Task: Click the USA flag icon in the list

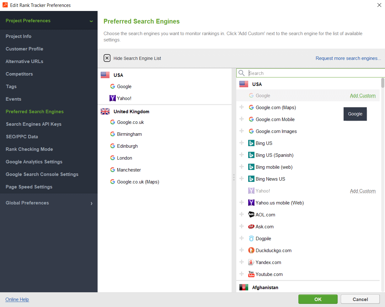Action: [x=244, y=84]
